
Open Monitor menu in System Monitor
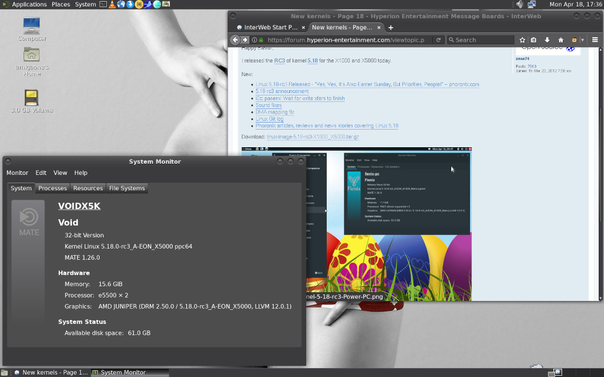(17, 173)
